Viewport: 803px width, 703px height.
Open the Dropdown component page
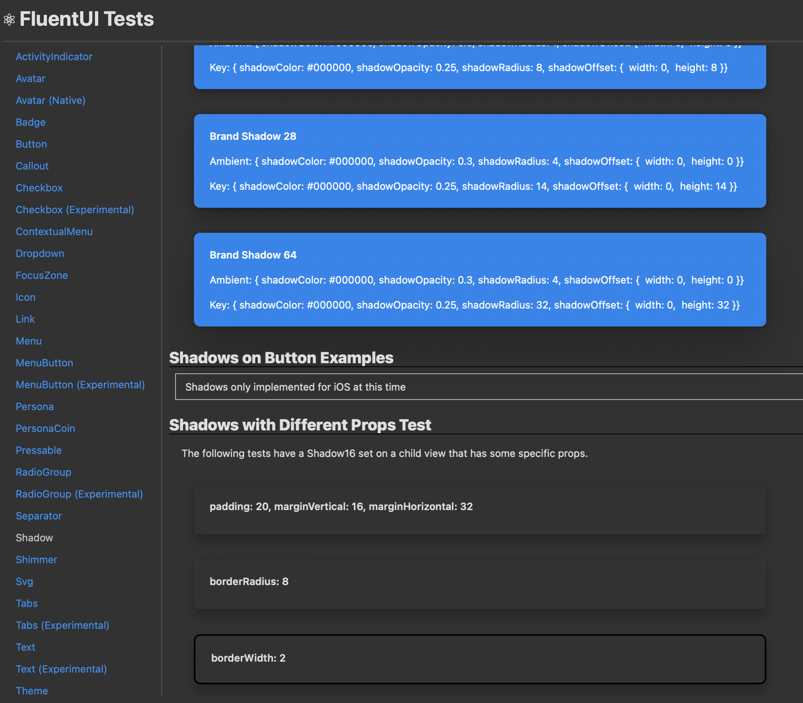40,253
